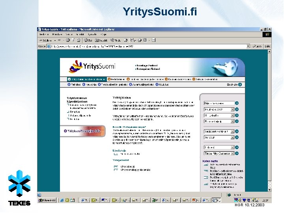Go back with the Edellinen arrow button

coord(45,40)
